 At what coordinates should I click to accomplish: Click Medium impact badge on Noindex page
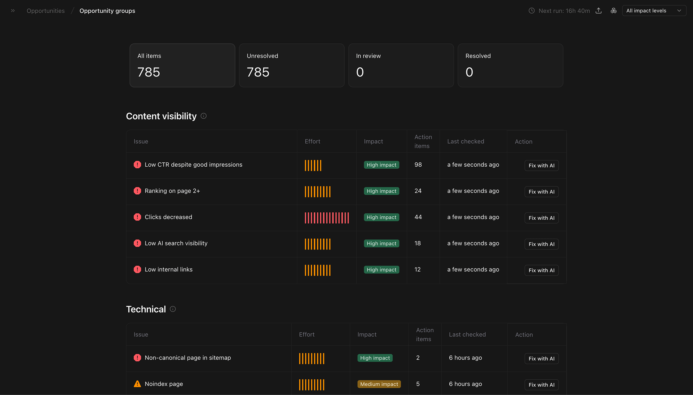tap(379, 384)
